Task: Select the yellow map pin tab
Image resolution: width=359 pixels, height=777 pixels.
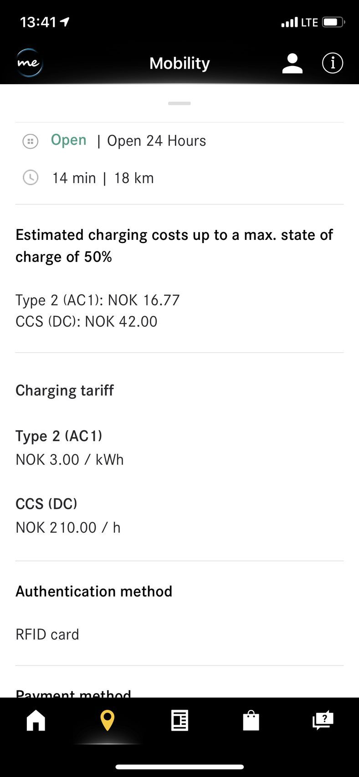Action: pyautogui.click(x=108, y=721)
